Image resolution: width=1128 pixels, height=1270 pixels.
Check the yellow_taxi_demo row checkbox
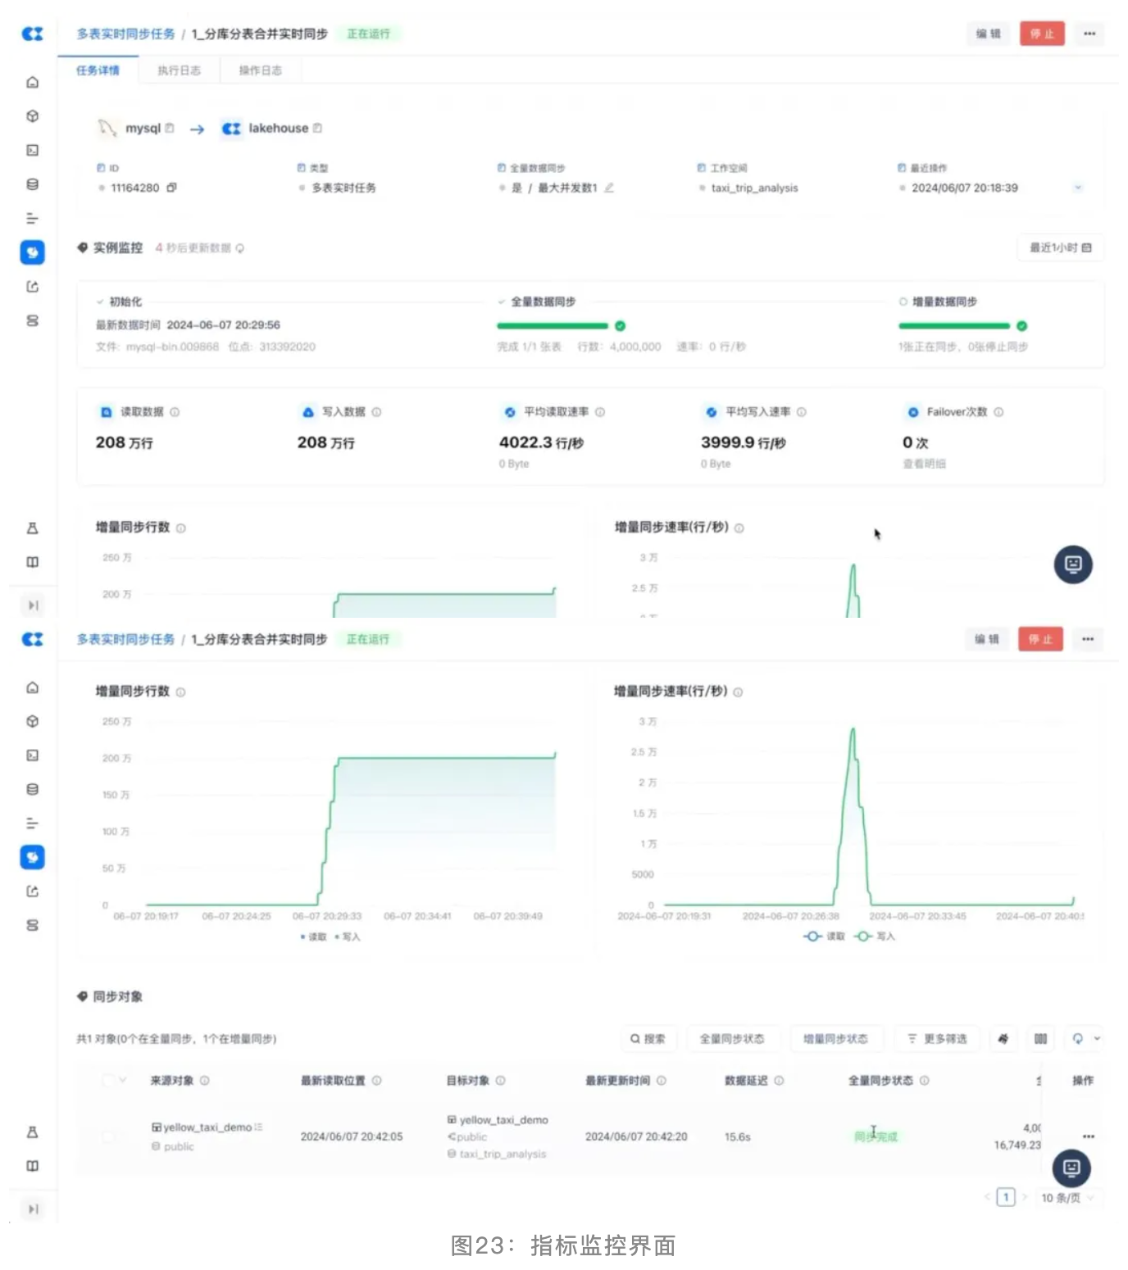(108, 1136)
